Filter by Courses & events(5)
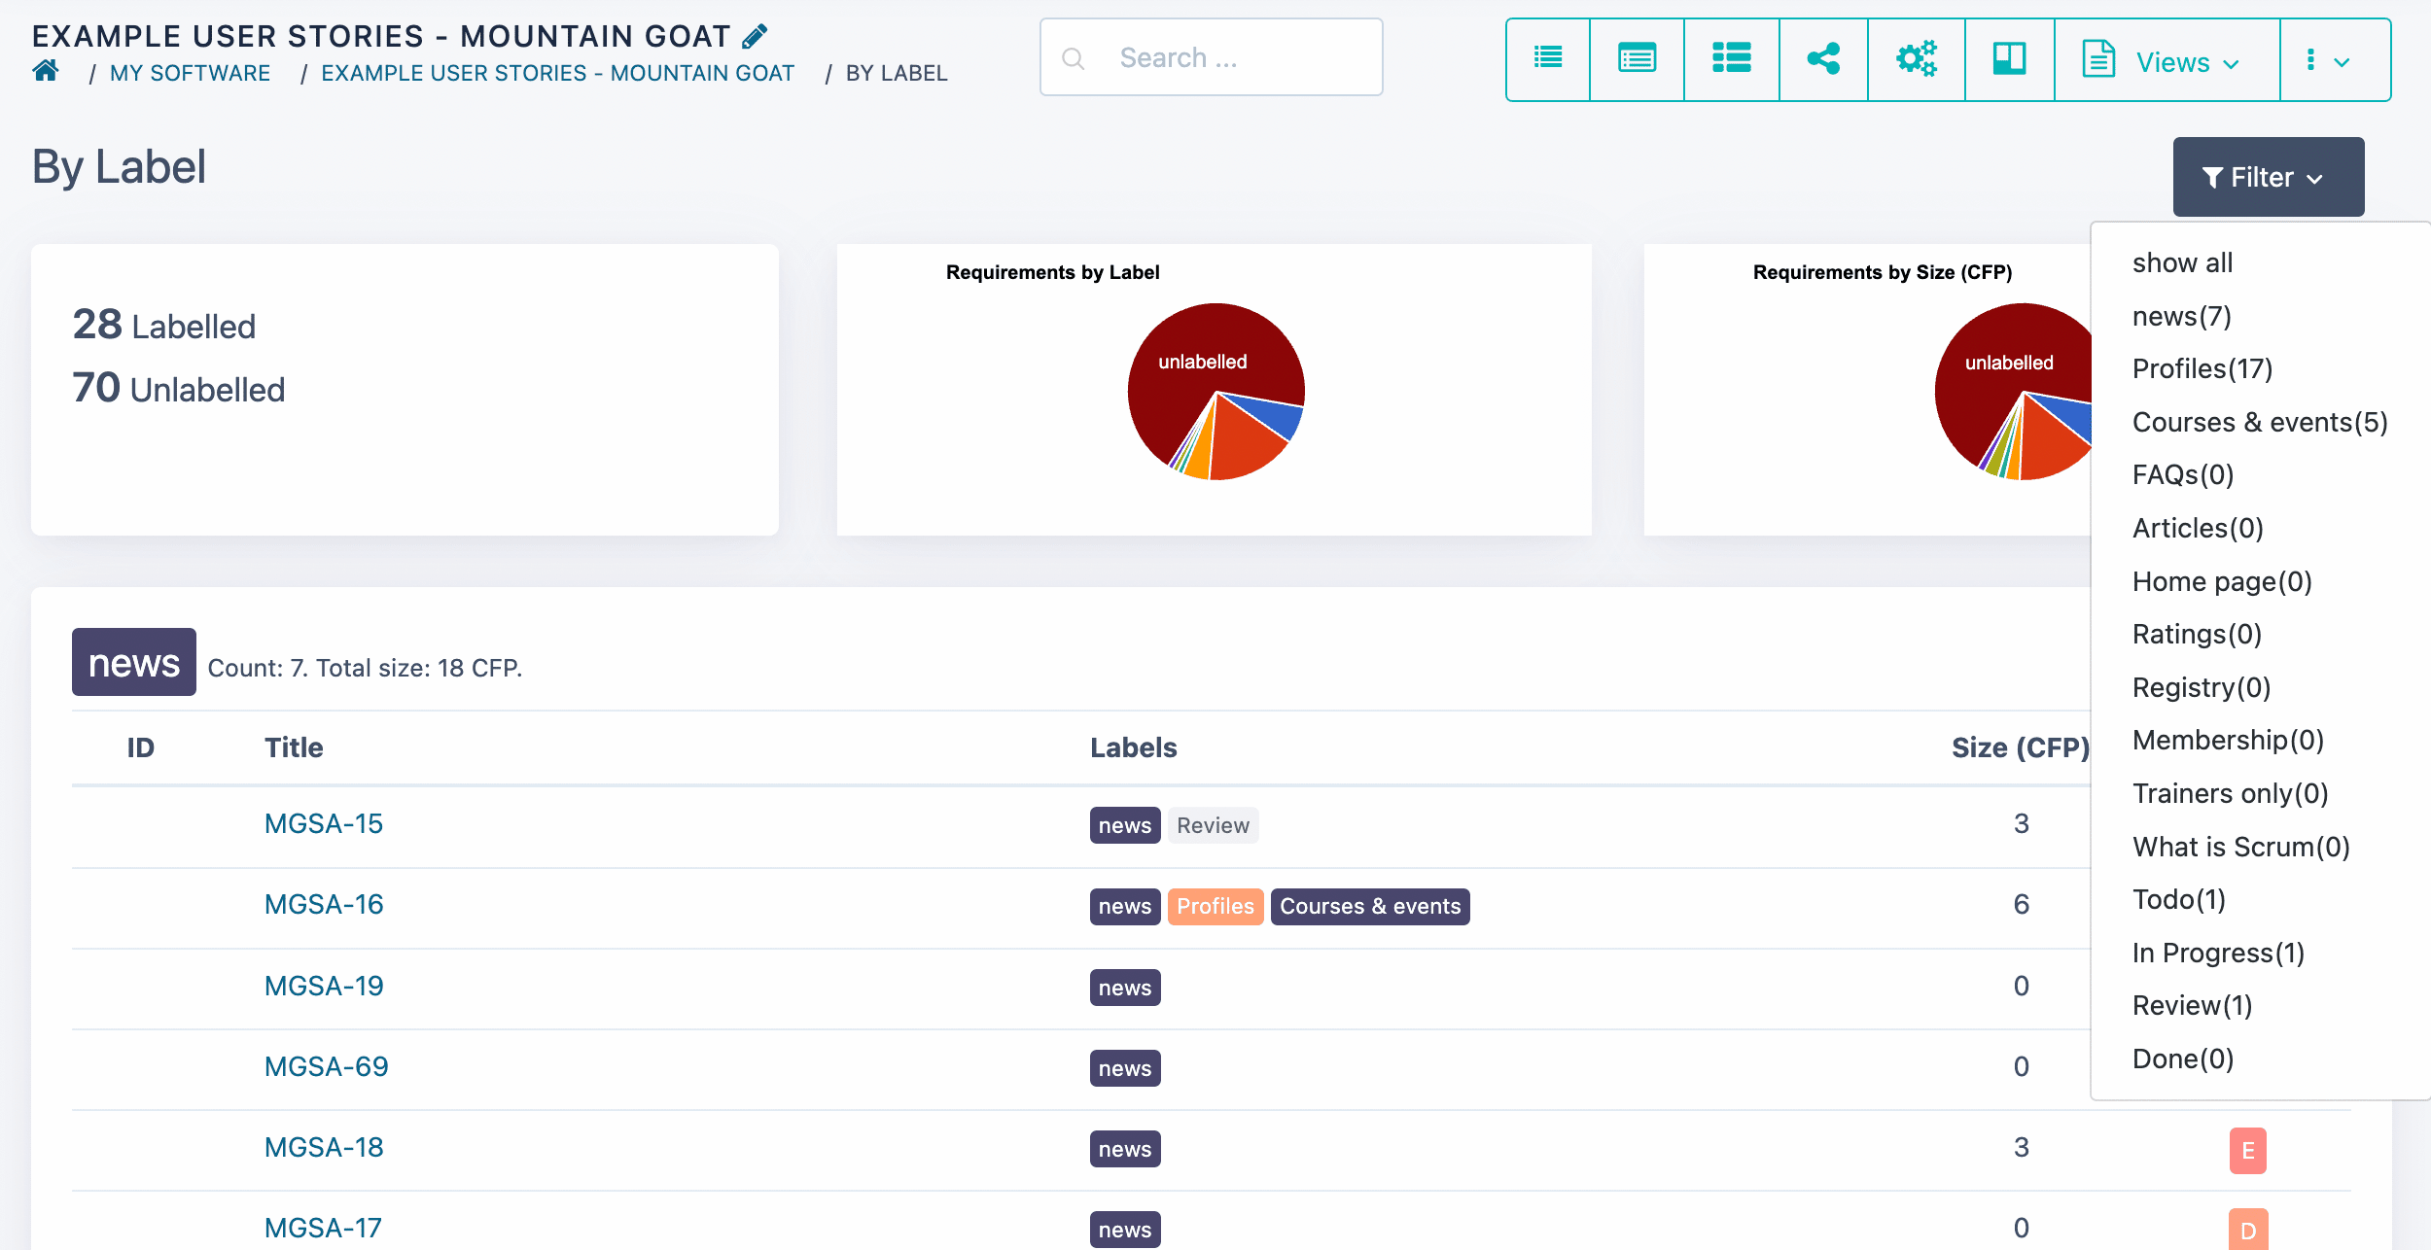Screen dimensions: 2431x1250 (x=2260, y=422)
